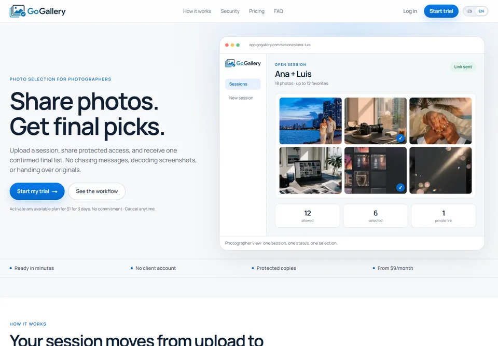Click the checkmark badge on the camera desk photo
The image size is (498, 346).
[400, 138]
